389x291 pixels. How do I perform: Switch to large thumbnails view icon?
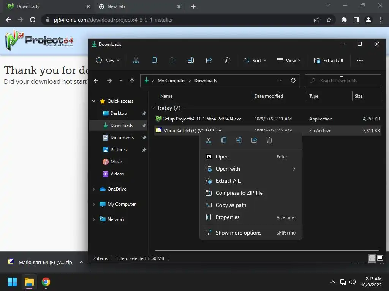380,258
